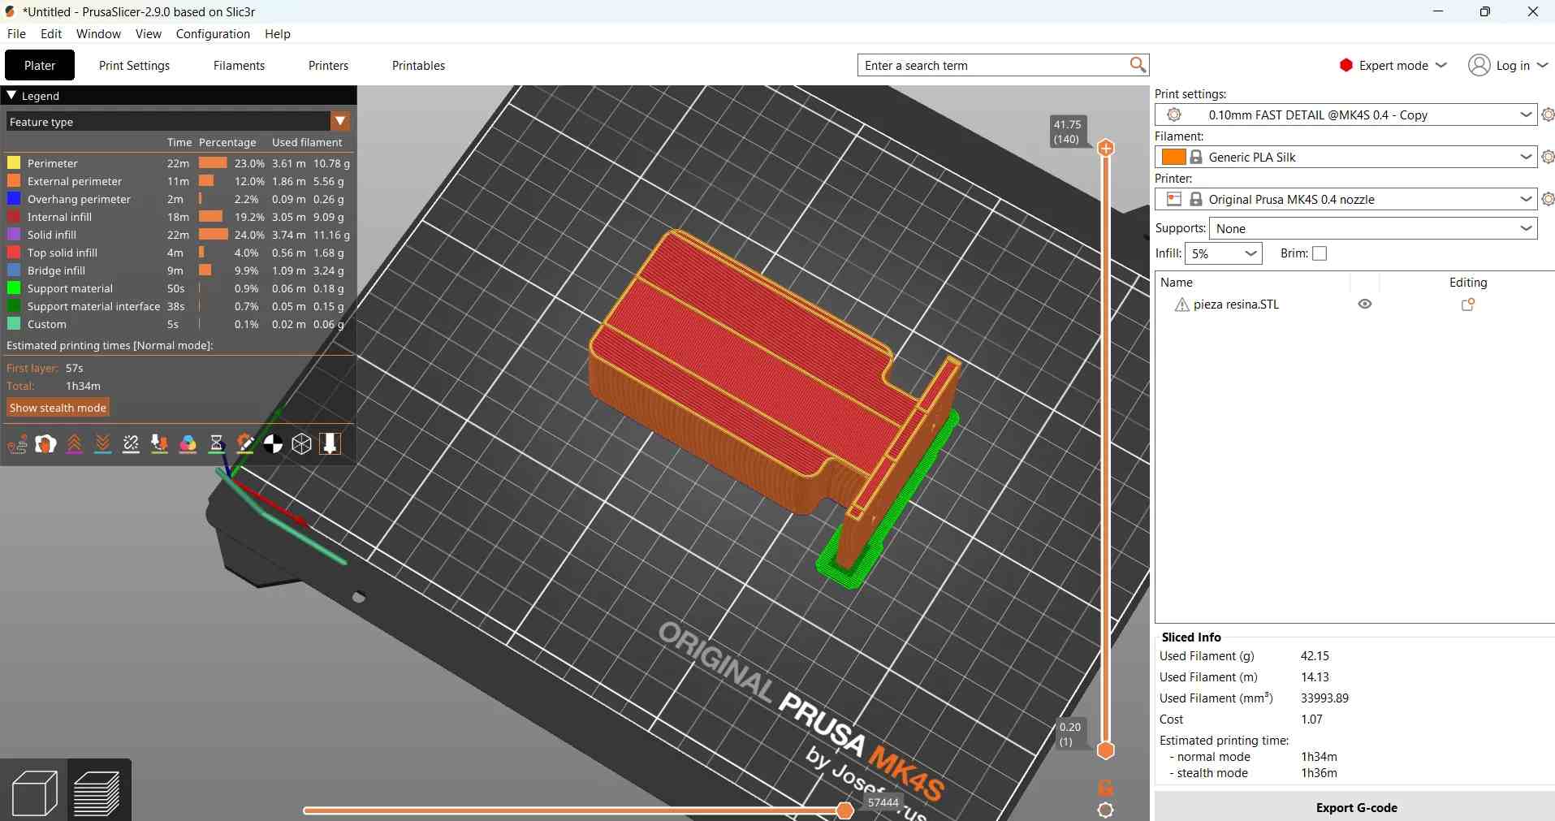Viewport: 1555px width, 821px height.
Task: Toggle Solid infill feature row
Action: pos(178,235)
